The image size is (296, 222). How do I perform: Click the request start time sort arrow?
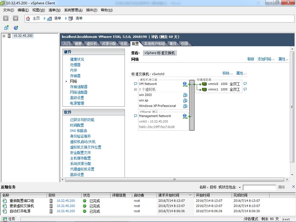pos(190,195)
